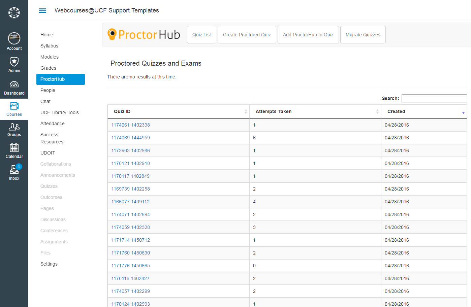This screenshot has width=471, height=307.
Task: Open the Announcements menu item
Action: click(x=58, y=175)
